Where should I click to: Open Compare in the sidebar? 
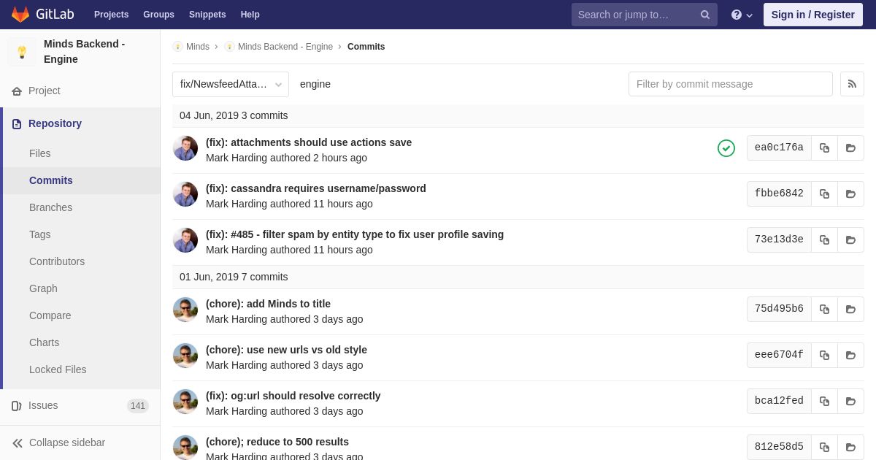click(x=50, y=315)
